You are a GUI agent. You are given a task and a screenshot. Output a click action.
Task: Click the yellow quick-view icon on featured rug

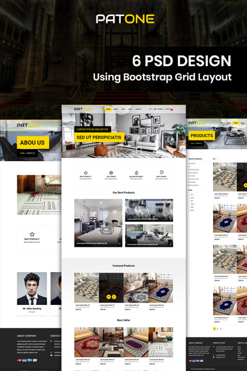tap(114, 297)
